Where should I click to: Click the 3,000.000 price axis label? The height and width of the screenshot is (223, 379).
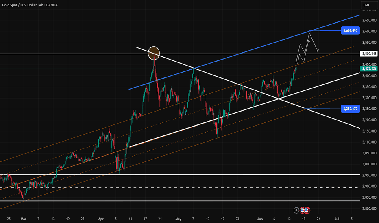pyautogui.click(x=369, y=164)
